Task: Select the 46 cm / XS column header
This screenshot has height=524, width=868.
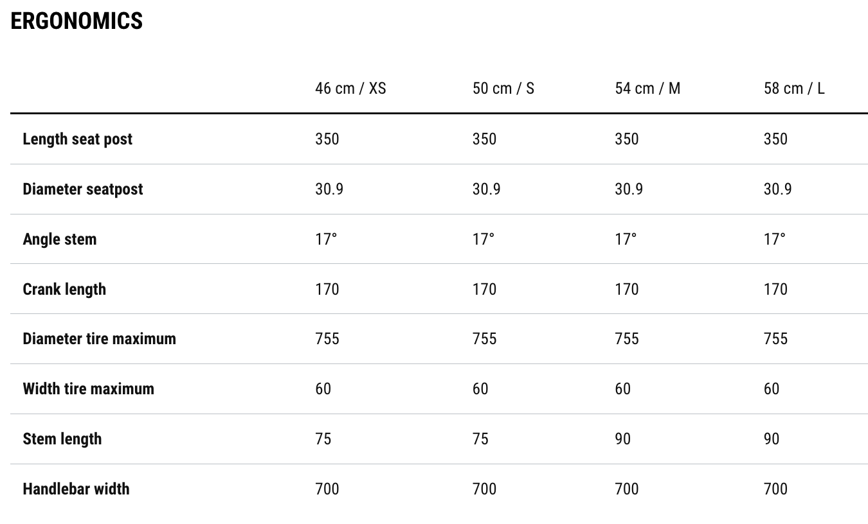Action: (x=350, y=88)
